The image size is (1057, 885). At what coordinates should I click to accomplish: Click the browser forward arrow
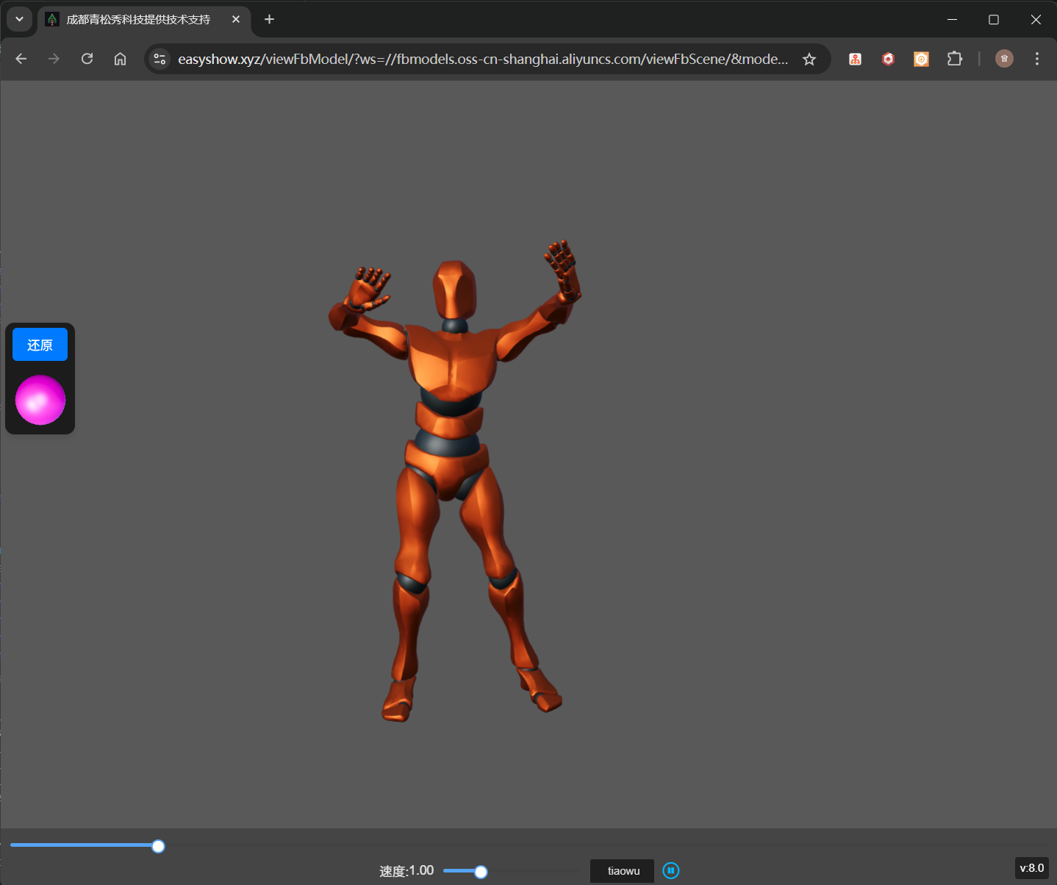pos(54,59)
